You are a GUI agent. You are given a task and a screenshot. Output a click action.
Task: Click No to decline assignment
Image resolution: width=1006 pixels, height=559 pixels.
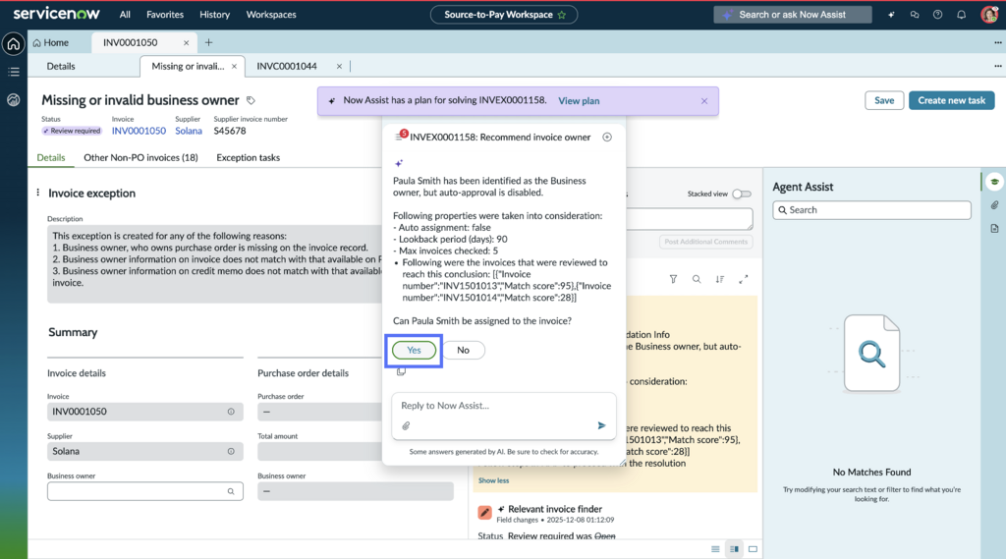click(x=464, y=350)
